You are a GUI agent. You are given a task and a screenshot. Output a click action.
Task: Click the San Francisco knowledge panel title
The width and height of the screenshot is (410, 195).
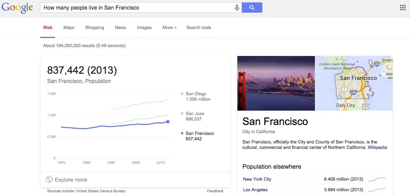275,121
